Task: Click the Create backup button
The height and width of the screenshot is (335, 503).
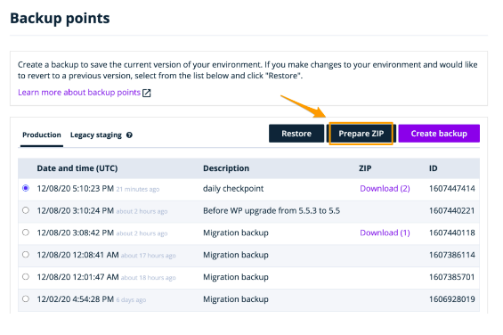Action: 439,134
